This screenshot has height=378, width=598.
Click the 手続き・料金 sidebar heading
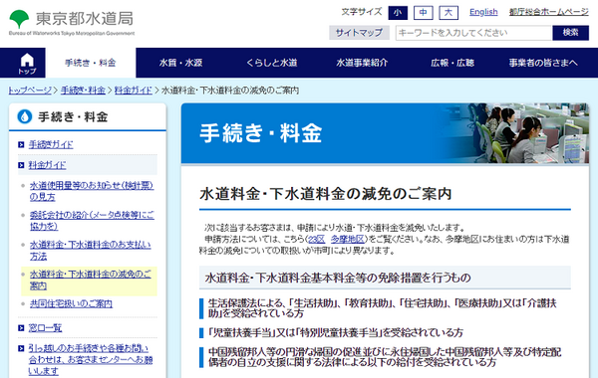pos(73,116)
